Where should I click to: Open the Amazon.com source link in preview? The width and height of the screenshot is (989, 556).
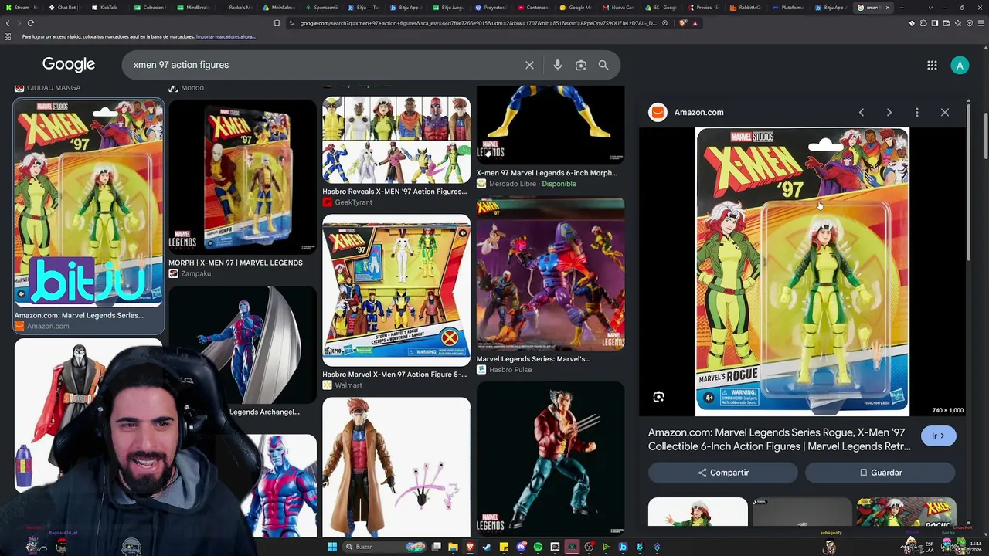pyautogui.click(x=699, y=113)
